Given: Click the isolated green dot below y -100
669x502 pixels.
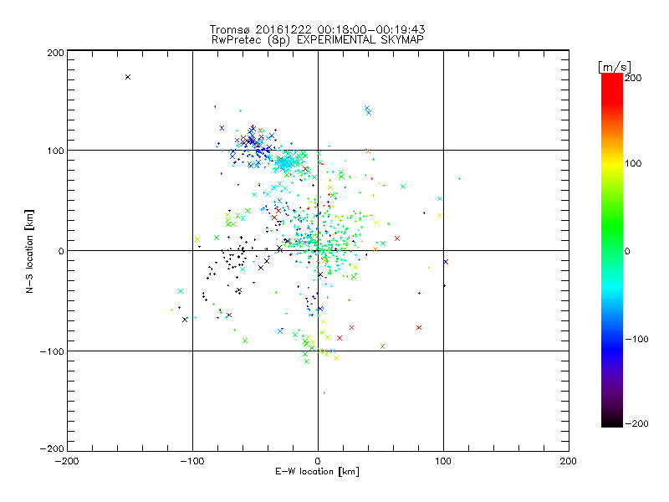Looking at the screenshot, I should 324,392.
